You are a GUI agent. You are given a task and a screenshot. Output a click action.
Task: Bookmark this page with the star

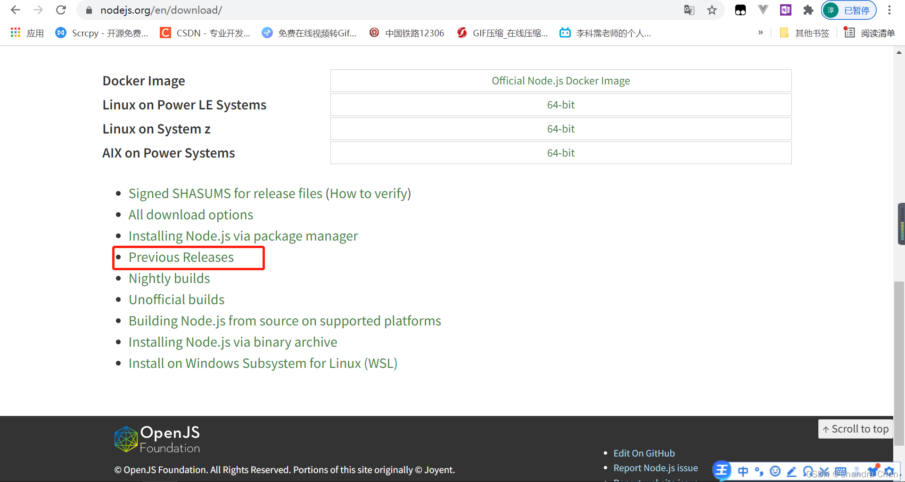click(x=712, y=10)
